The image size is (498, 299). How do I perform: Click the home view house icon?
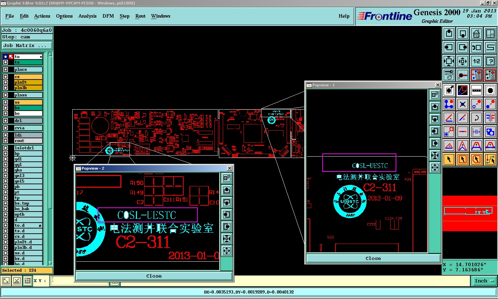pyautogui.click(x=477, y=34)
